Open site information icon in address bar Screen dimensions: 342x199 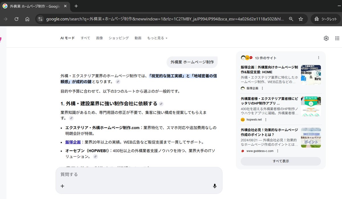click(x=40, y=19)
